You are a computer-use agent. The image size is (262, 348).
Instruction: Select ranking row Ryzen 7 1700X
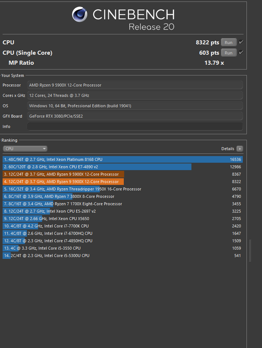click(123, 204)
